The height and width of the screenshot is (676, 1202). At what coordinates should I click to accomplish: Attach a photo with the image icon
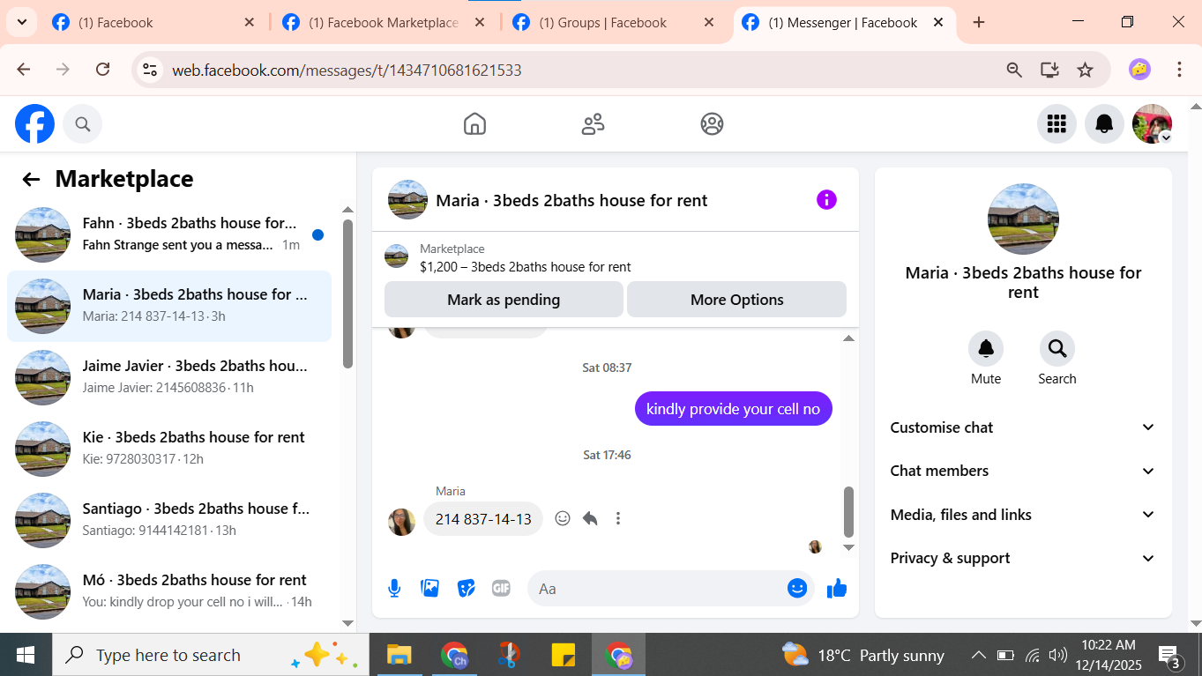click(x=430, y=588)
